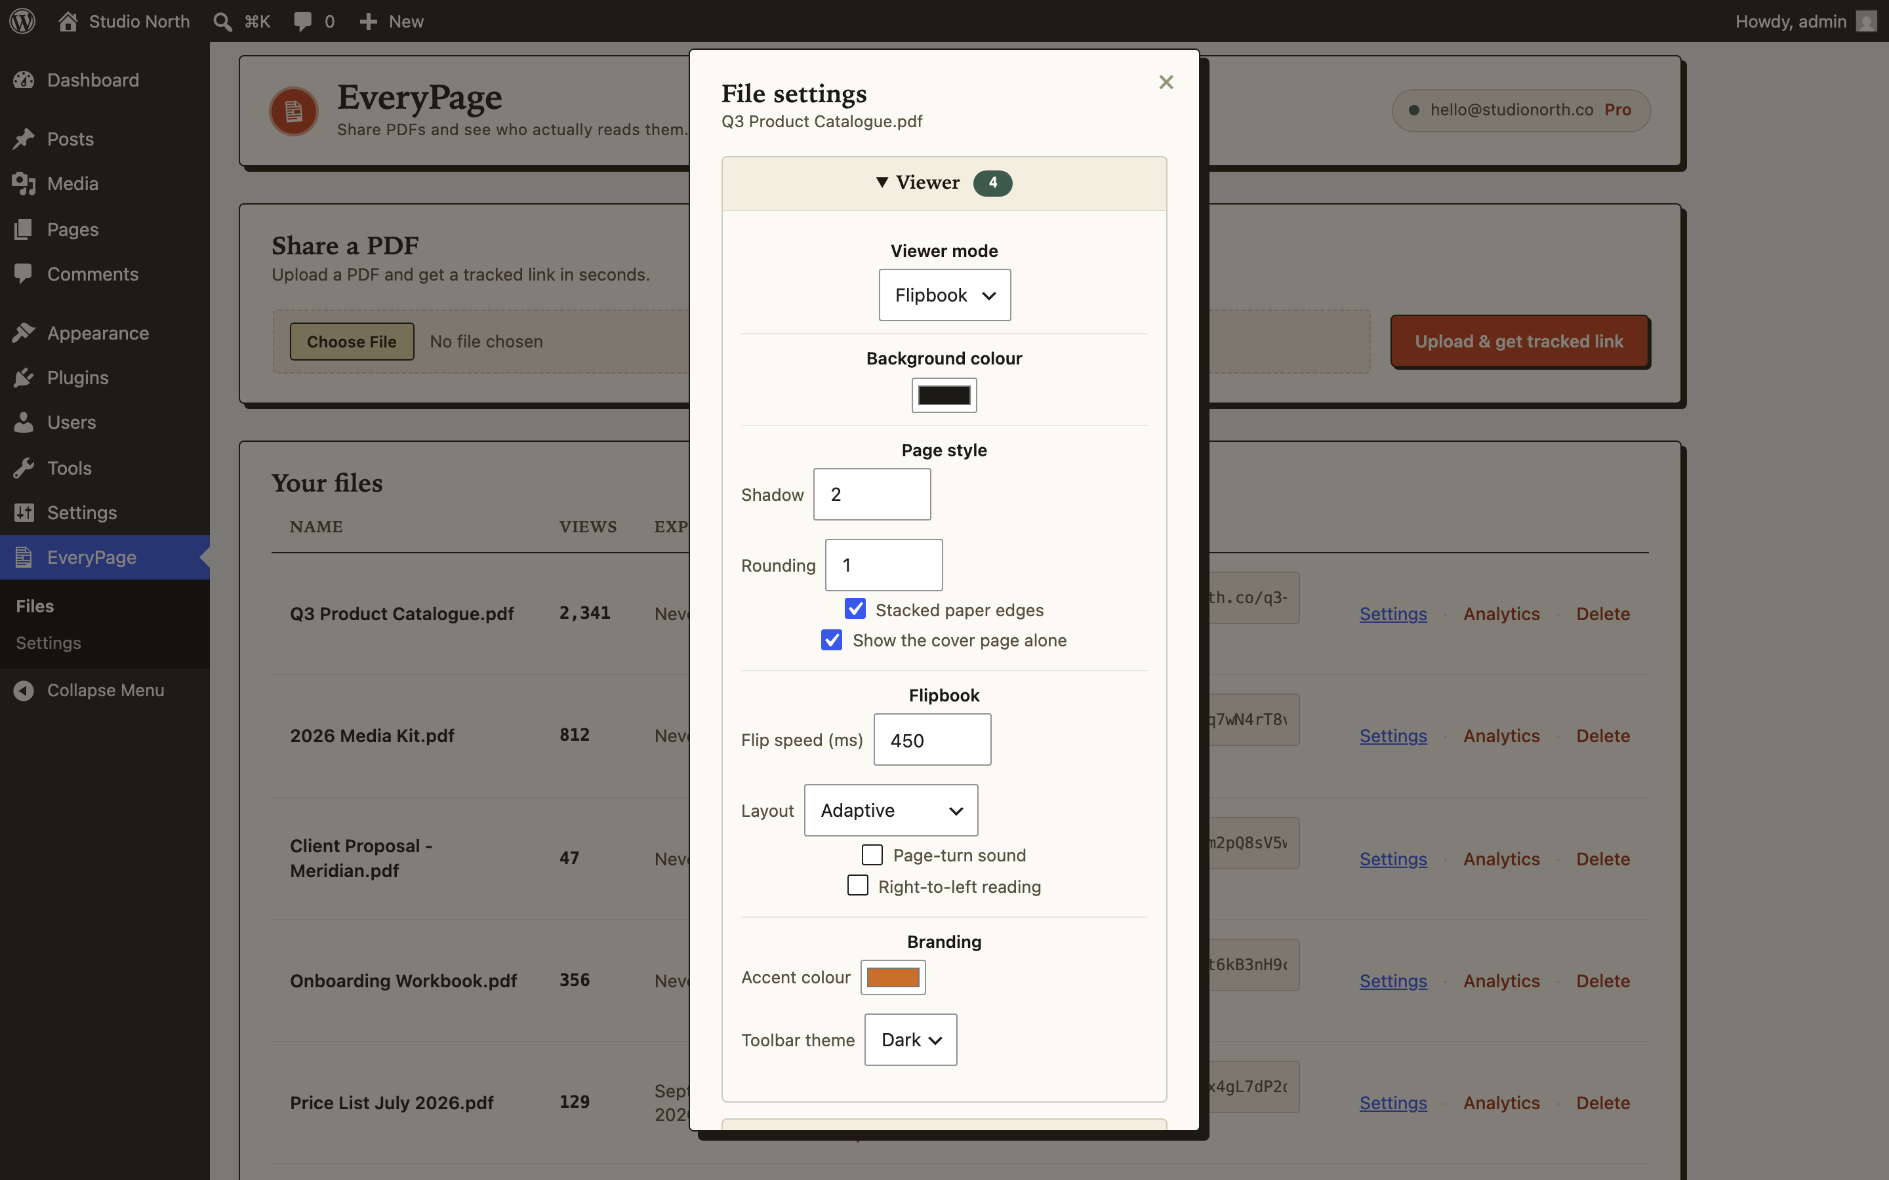
Task: Toggle Show the cover page alone checkbox
Action: click(x=832, y=640)
